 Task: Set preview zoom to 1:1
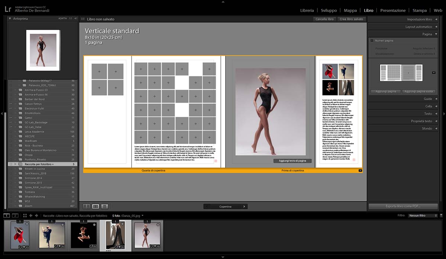(x=70, y=19)
